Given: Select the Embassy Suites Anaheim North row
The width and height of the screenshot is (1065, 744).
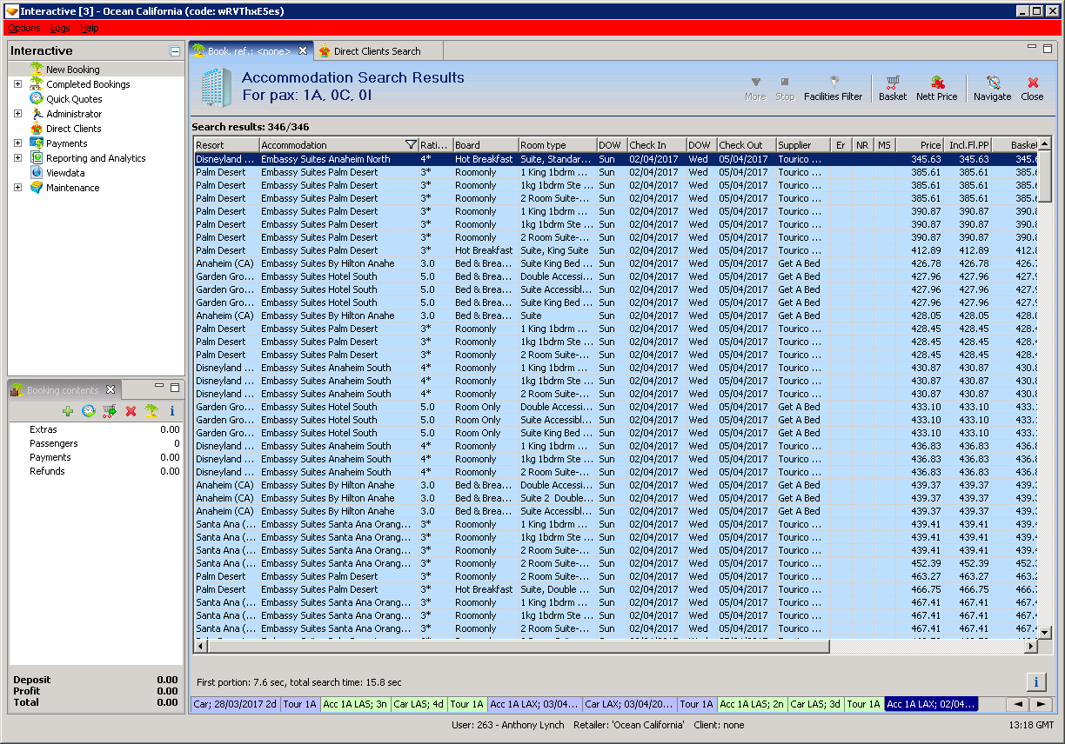Looking at the screenshot, I should [616, 159].
